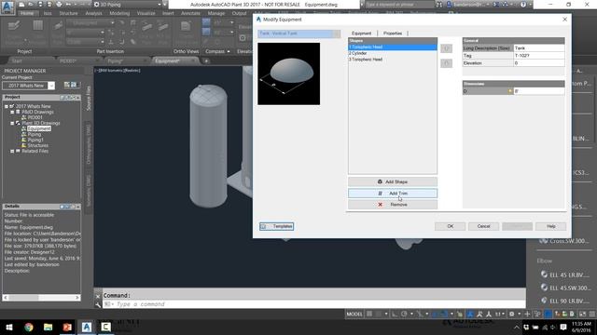Open the Modeling ribbon tab
The height and width of the screenshot is (335, 597).
click(119, 13)
